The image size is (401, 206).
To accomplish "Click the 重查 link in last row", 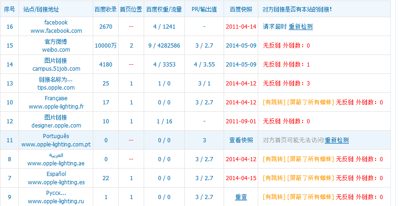I will pos(241,197).
